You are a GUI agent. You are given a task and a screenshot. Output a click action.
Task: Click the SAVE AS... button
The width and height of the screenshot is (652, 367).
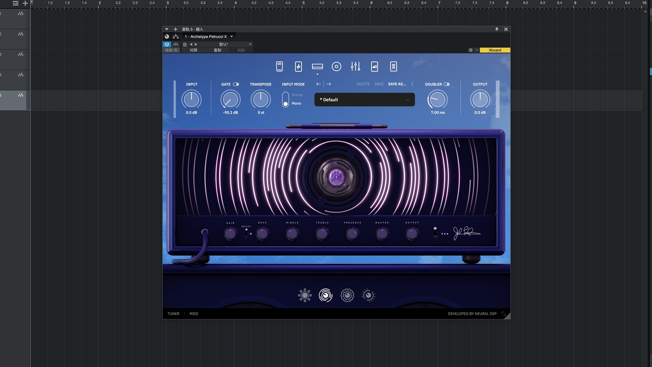click(397, 84)
